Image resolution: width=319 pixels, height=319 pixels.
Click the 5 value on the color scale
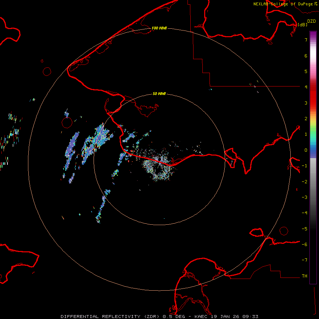click(x=306, y=71)
